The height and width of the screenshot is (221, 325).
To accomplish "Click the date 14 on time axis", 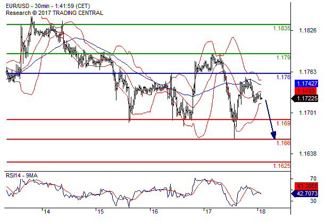I will (x=47, y=211).
